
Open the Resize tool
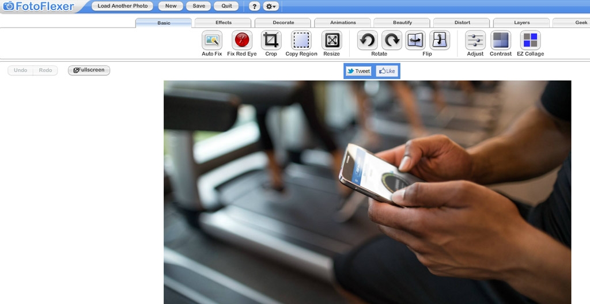pyautogui.click(x=331, y=40)
